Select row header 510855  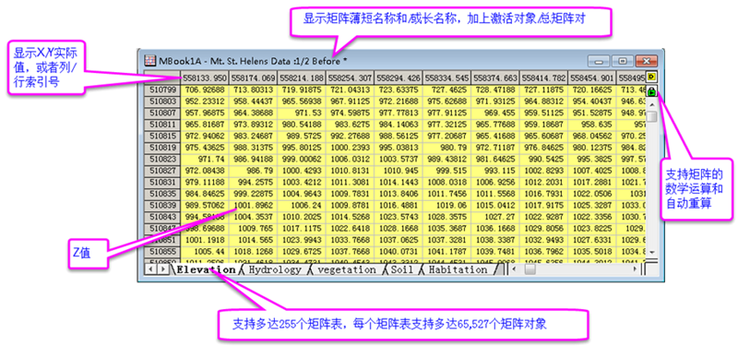tap(162, 251)
